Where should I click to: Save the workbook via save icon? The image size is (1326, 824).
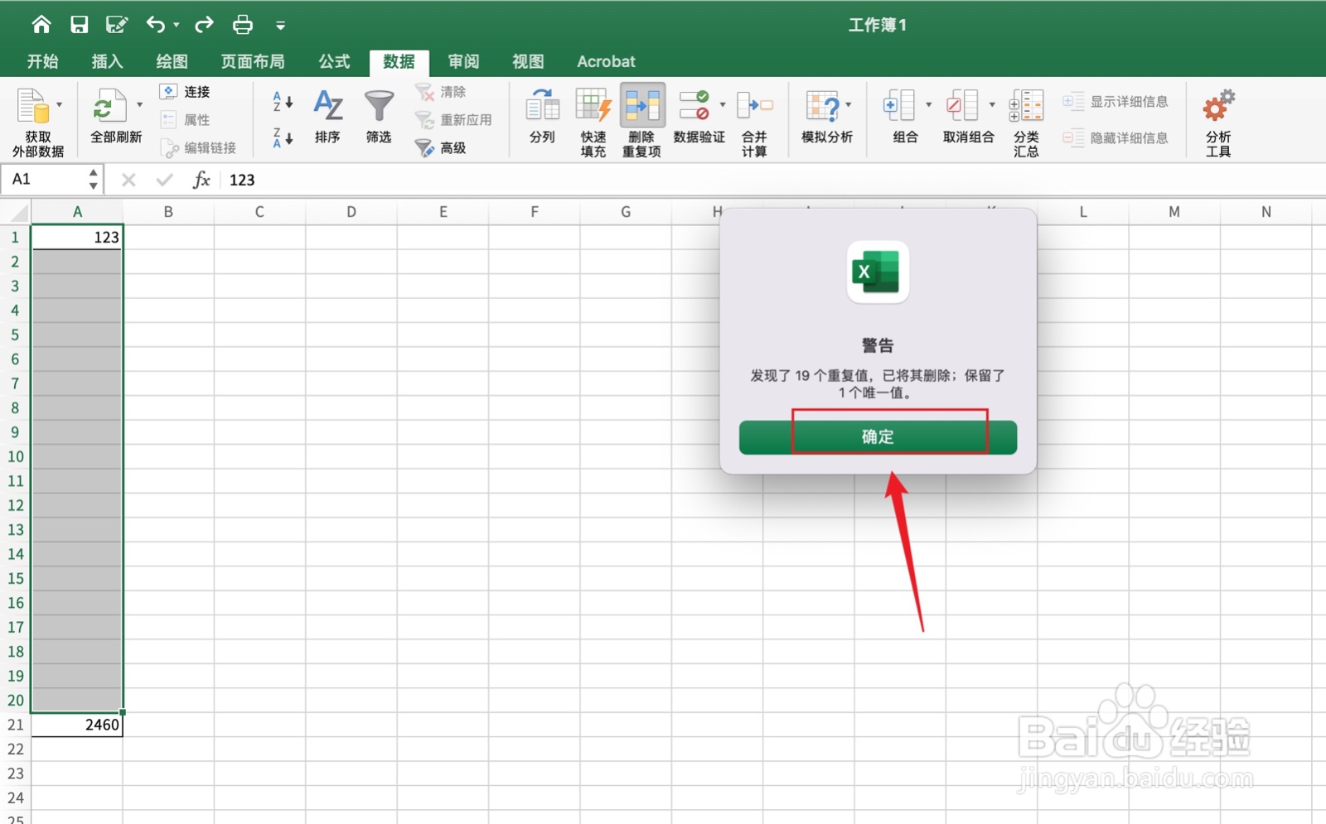click(80, 24)
